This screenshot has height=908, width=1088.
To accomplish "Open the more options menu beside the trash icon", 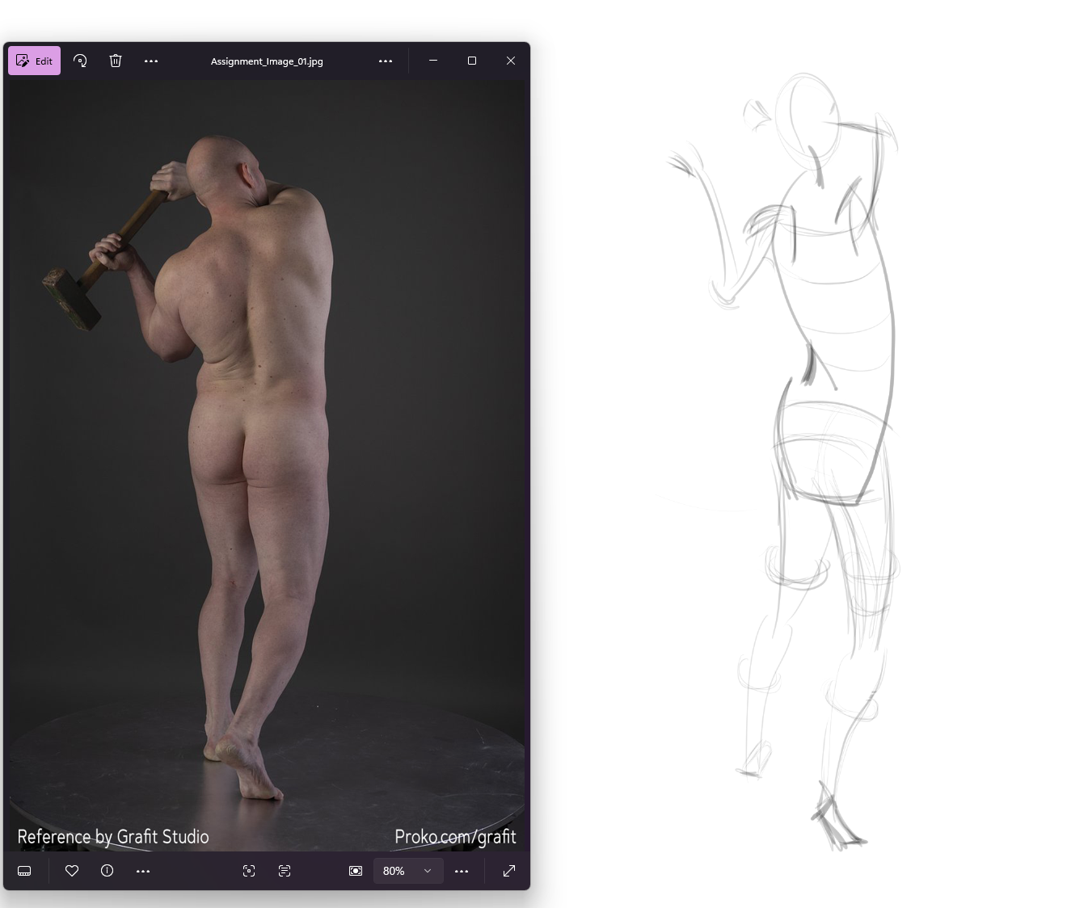I will 151,61.
